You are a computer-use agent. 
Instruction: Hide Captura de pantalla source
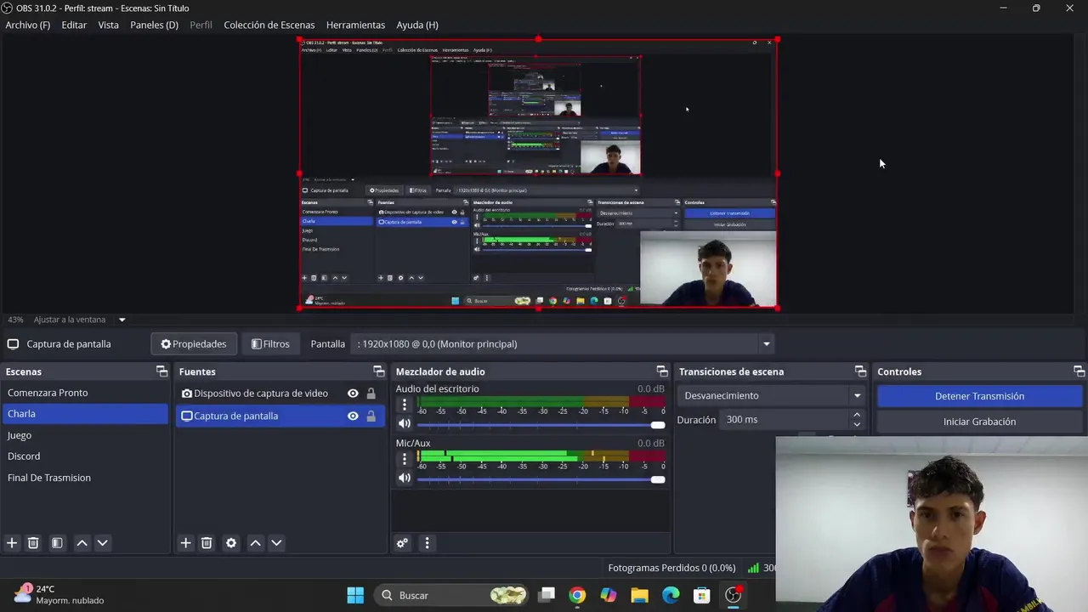tap(353, 416)
